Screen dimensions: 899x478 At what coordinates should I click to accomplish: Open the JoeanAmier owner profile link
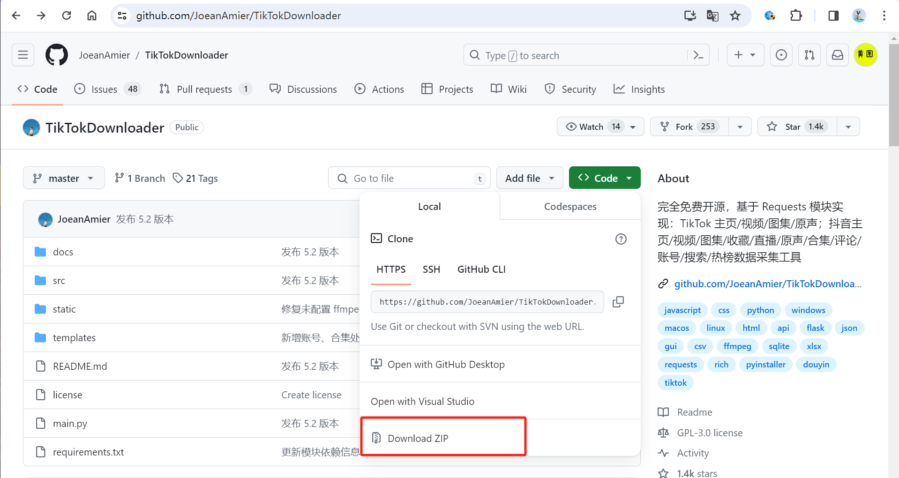(105, 55)
